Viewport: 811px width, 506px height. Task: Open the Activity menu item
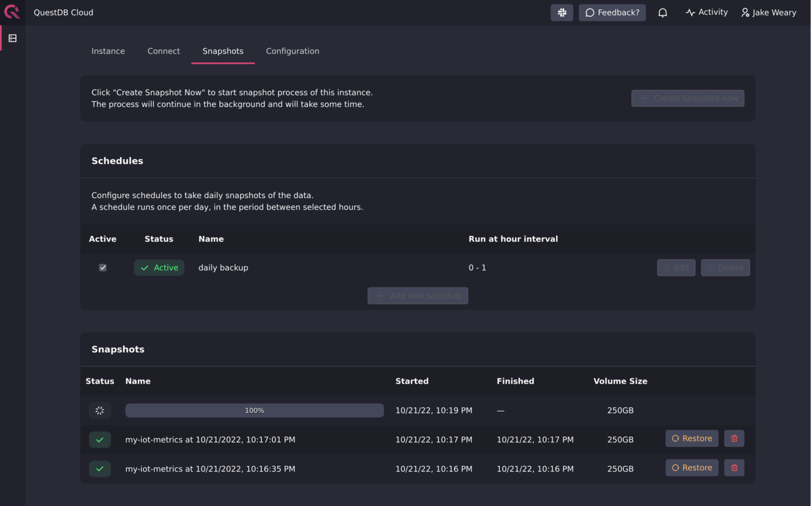[707, 12]
